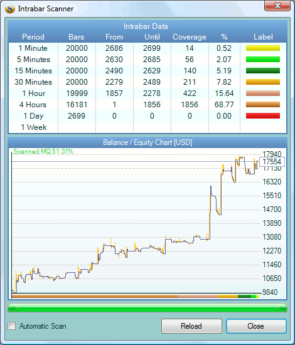Click the Balance / Equity Chart [USD] header
The image size is (295, 345).
click(147, 142)
